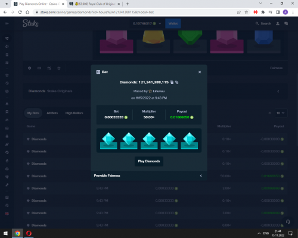
Task: Open Chrome profile avatar
Action: coord(285,12)
